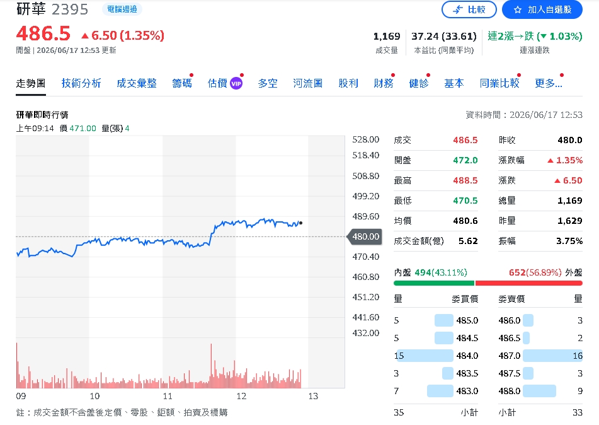Expand the 更多... menu
This screenshot has width=599, height=425.
[548, 83]
